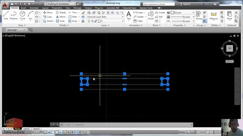Switch to the Insert ribbon tab
243x136 pixels.
(24, 8)
